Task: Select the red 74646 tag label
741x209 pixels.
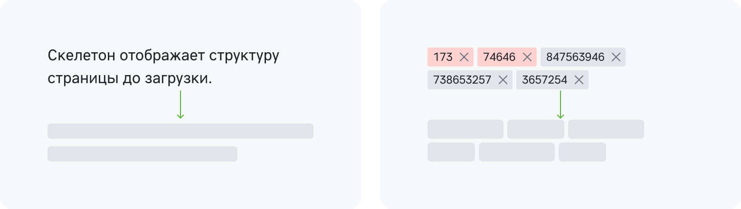Action: (x=499, y=57)
